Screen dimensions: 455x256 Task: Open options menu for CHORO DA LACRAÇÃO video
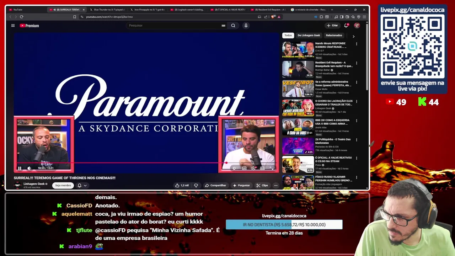pos(357,102)
